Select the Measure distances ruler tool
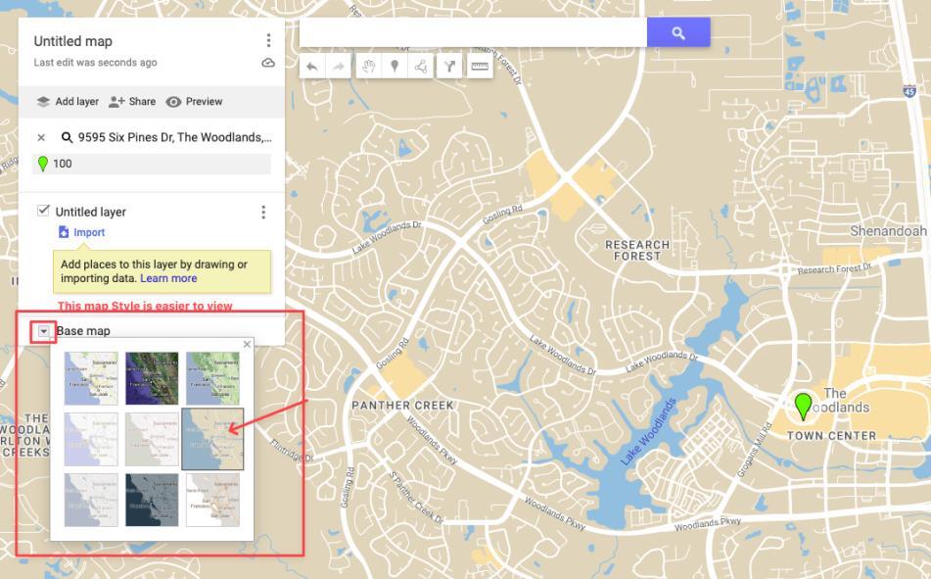Image resolution: width=931 pixels, height=579 pixels. click(x=480, y=67)
